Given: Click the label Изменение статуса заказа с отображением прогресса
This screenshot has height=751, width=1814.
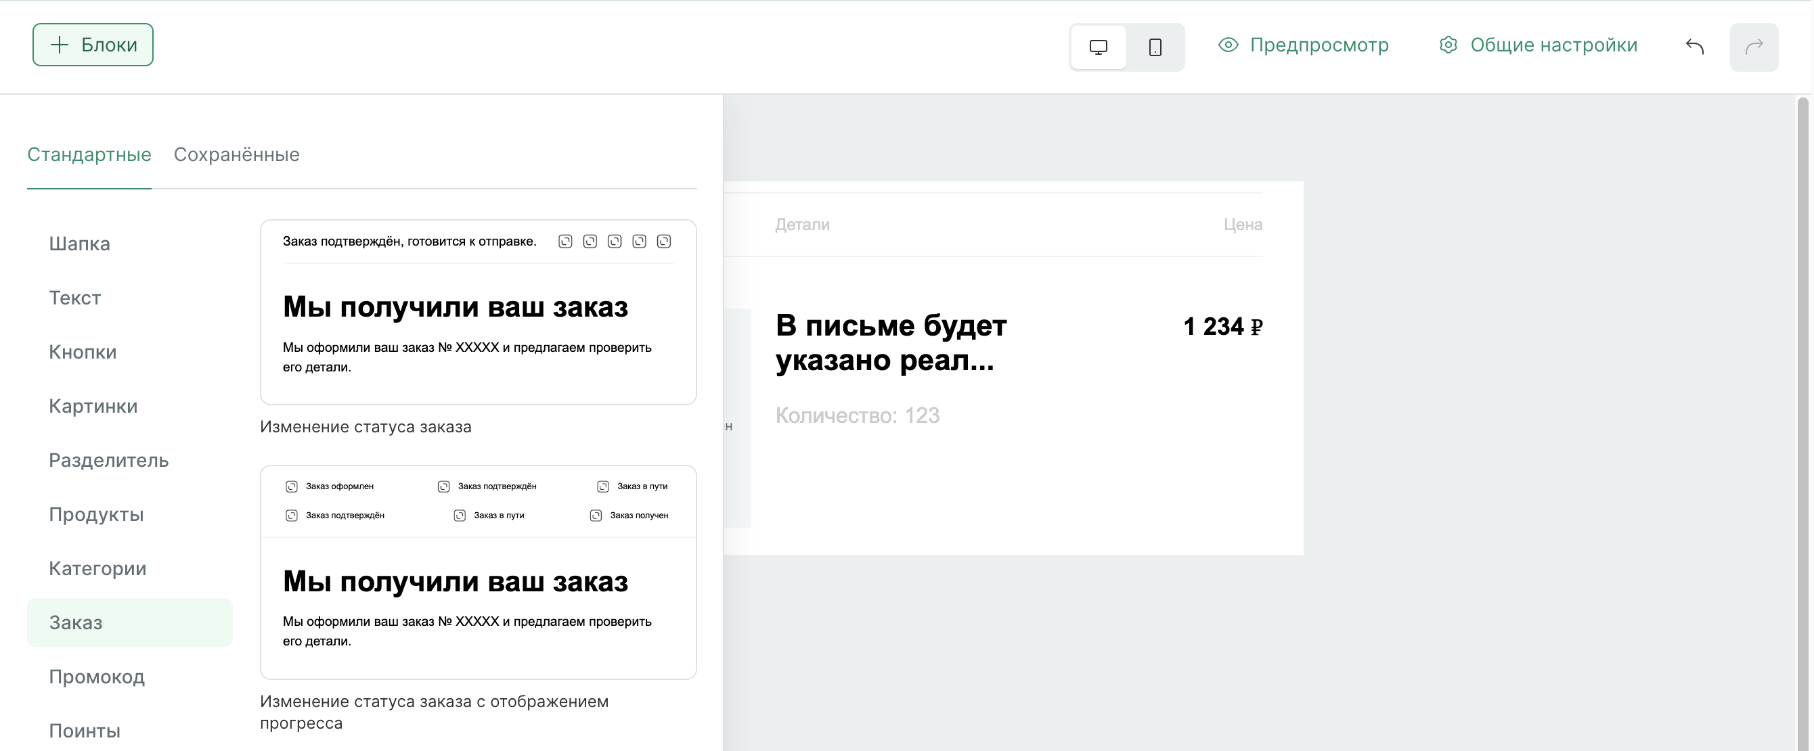Looking at the screenshot, I should point(434,712).
